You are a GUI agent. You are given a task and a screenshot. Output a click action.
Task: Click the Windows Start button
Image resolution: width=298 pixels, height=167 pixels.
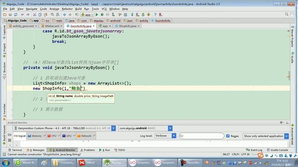[6, 163]
